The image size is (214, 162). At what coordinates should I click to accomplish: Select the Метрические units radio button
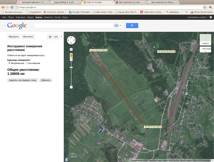pyautogui.click(x=9, y=63)
